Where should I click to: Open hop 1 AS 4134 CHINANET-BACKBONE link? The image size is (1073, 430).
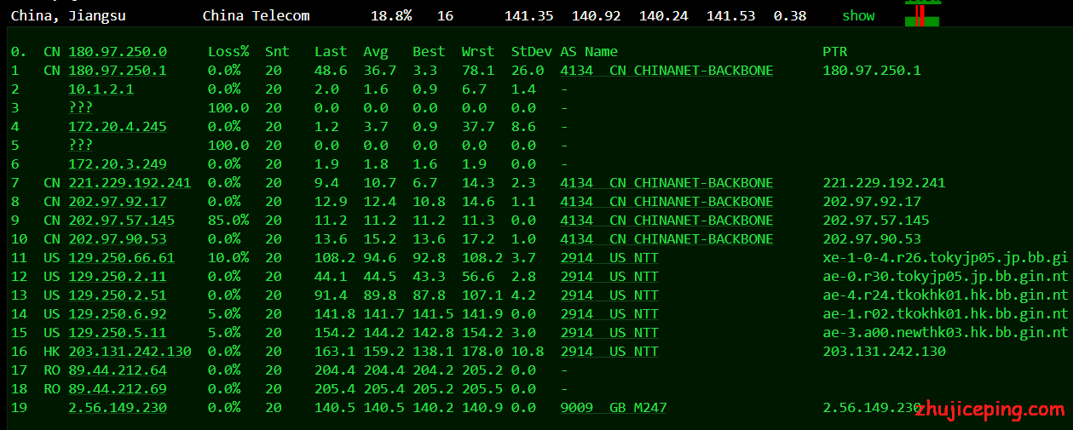(x=666, y=71)
